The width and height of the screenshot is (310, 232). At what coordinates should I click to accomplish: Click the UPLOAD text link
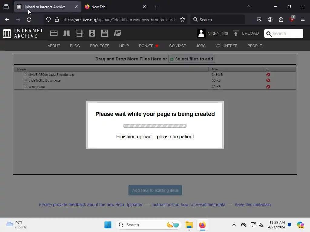coord(250,33)
